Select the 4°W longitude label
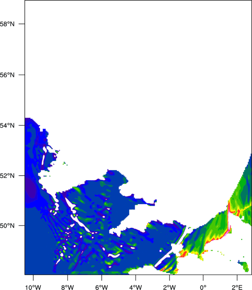The image size is (252, 290). 136,287
